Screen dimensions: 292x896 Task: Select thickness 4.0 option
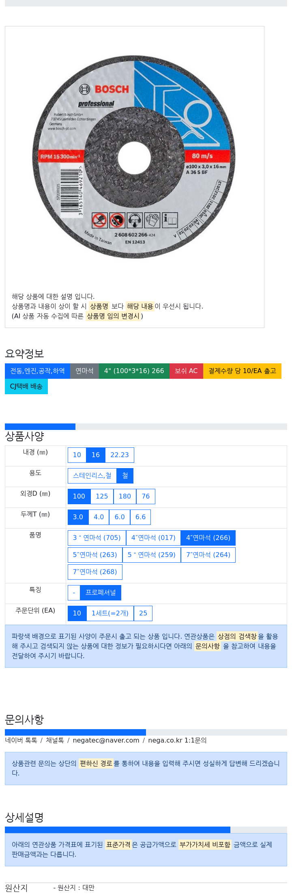pos(99,517)
